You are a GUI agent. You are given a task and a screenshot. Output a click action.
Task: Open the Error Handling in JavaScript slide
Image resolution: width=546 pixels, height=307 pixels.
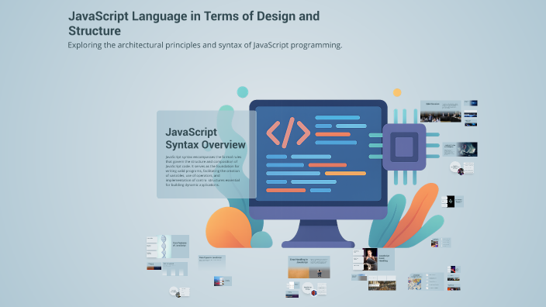tap(309, 267)
